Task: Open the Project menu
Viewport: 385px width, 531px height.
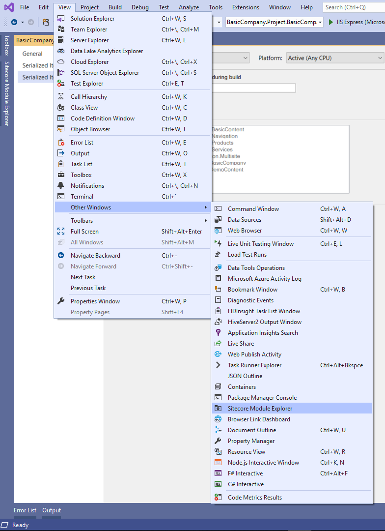Action: pyautogui.click(x=90, y=7)
